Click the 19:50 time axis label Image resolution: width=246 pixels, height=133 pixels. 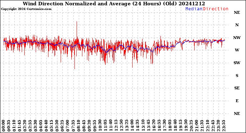pos(186,126)
